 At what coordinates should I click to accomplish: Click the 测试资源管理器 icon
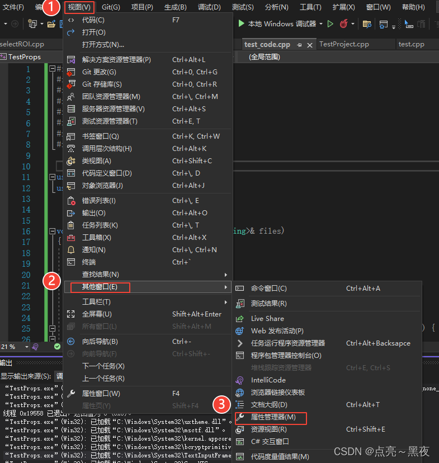(71, 121)
